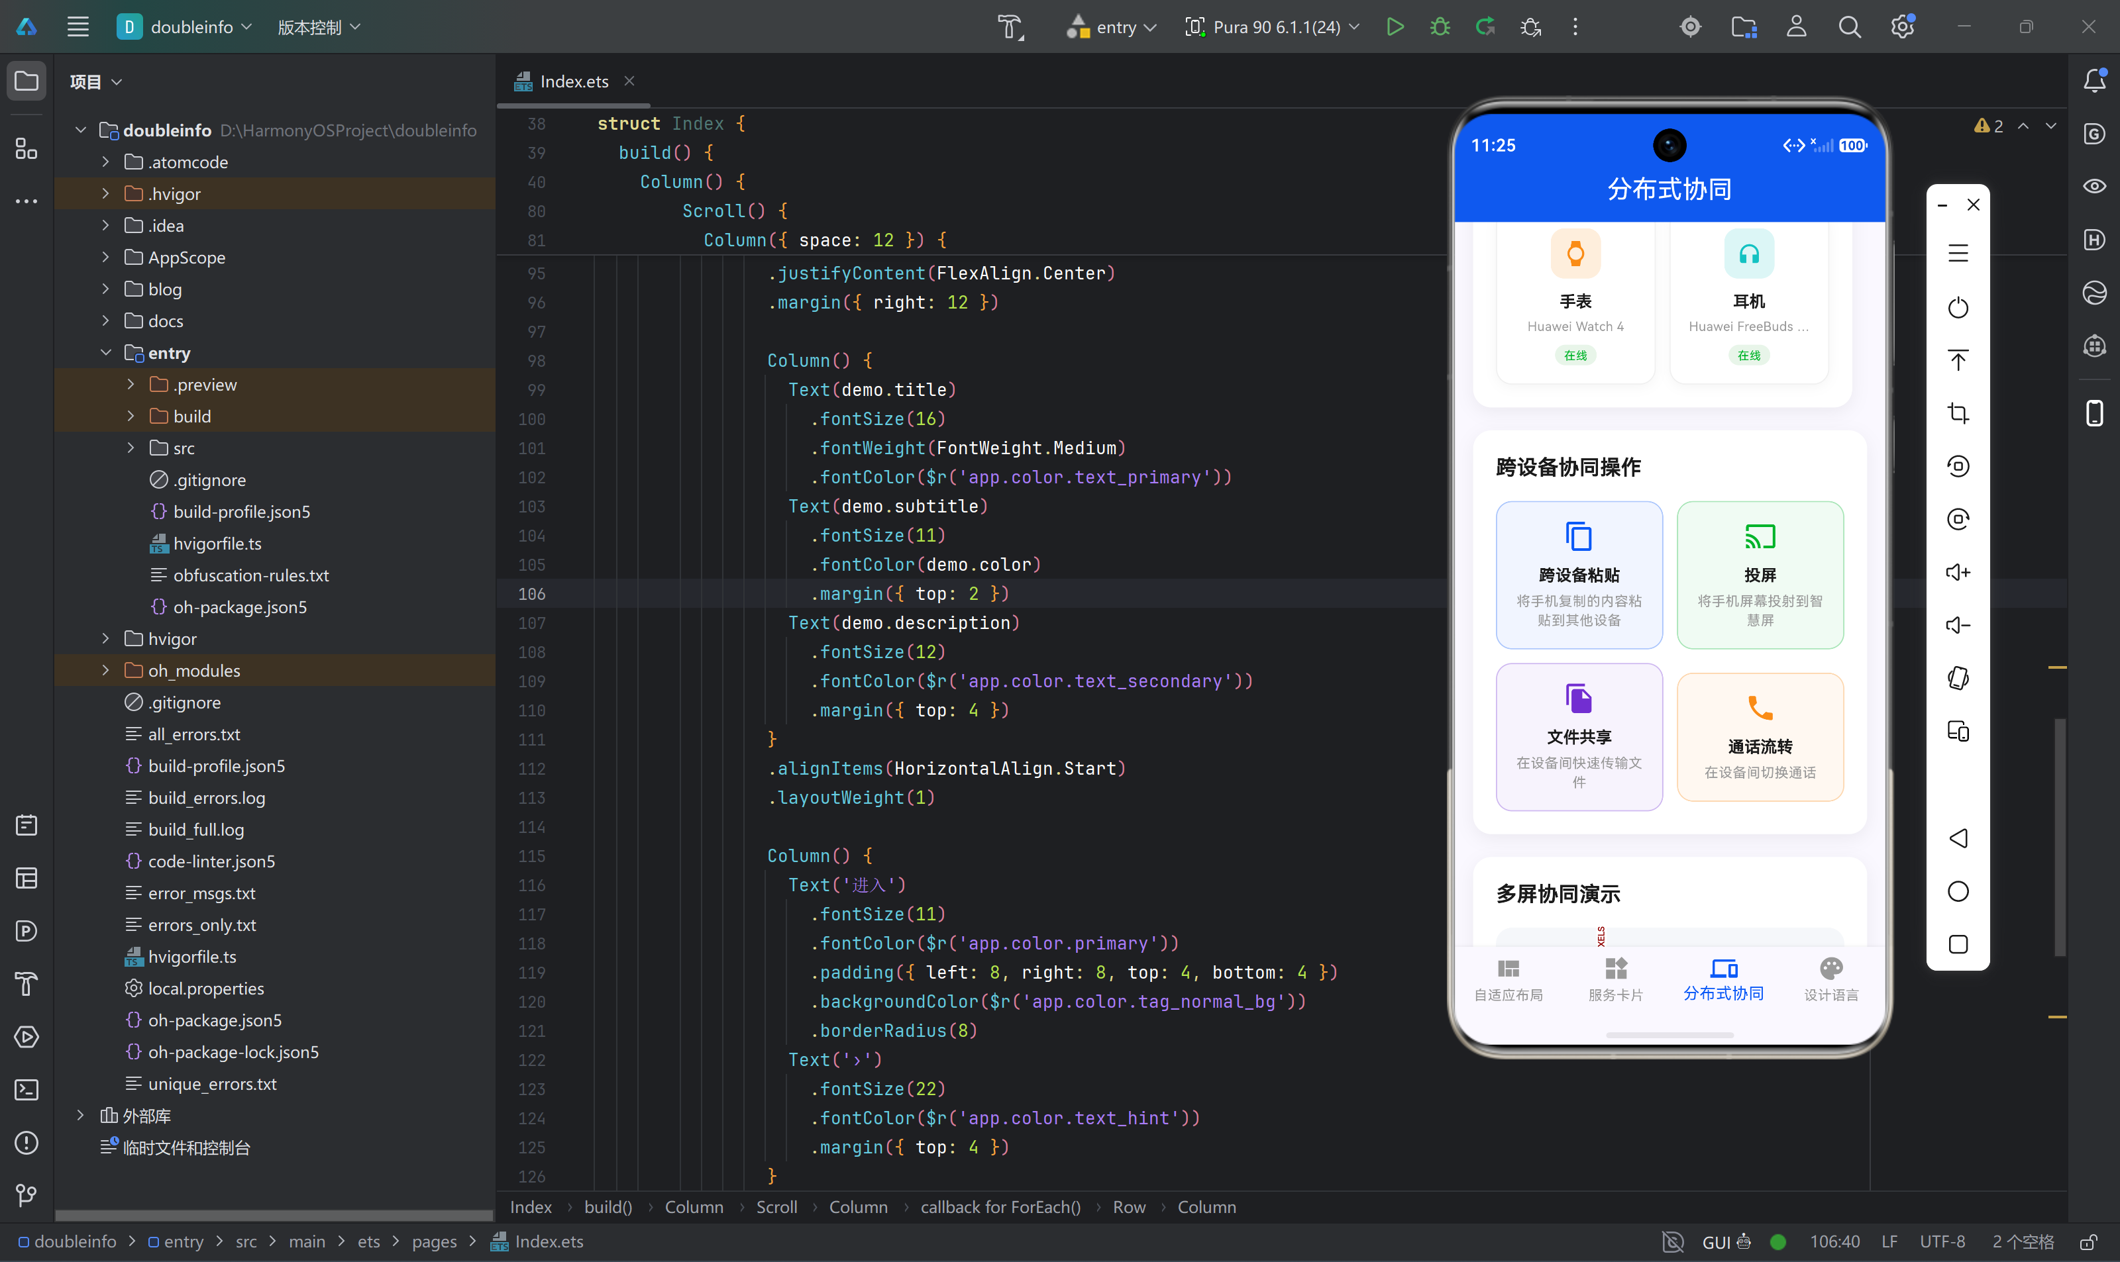Click Scroll in the breadcrumb bar
Image resolution: width=2120 pixels, height=1262 pixels.
coord(776,1207)
